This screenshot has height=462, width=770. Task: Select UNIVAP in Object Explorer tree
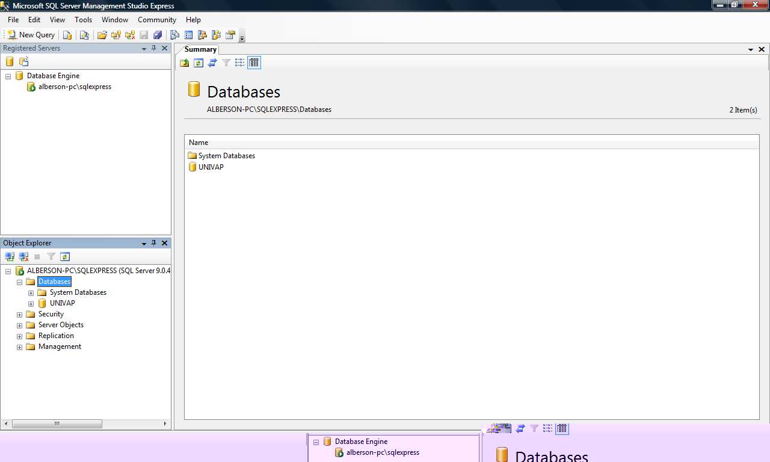62,303
